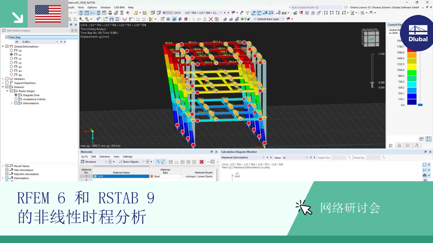Click the dark blue 0.0 legend color swatch

[x=411, y=102]
